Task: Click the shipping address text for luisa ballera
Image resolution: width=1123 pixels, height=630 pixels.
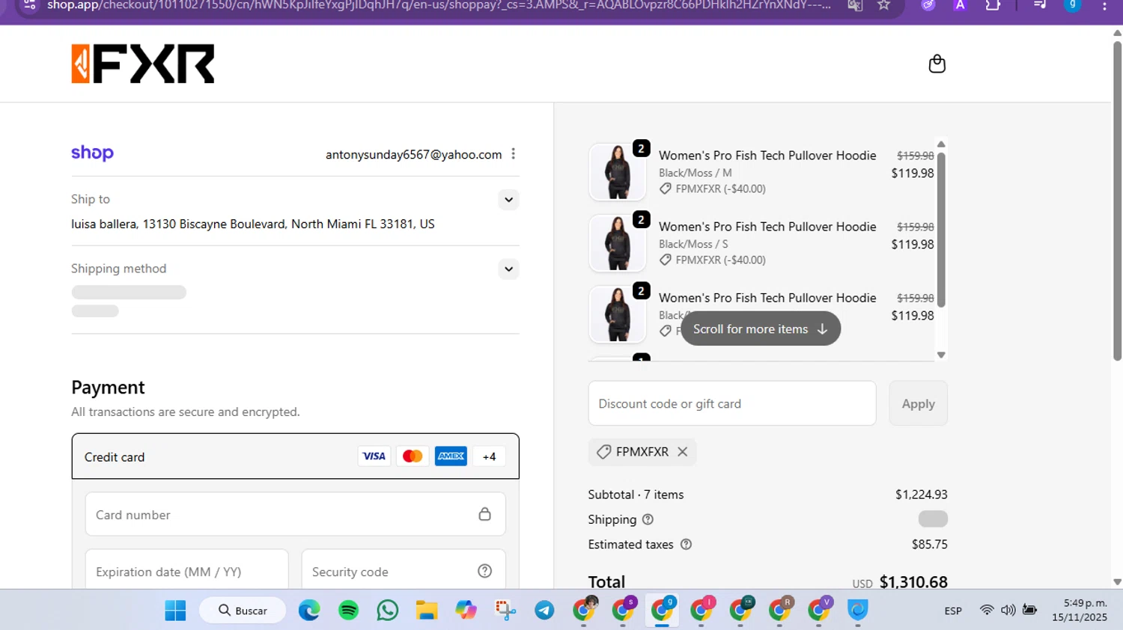Action: tap(253, 224)
